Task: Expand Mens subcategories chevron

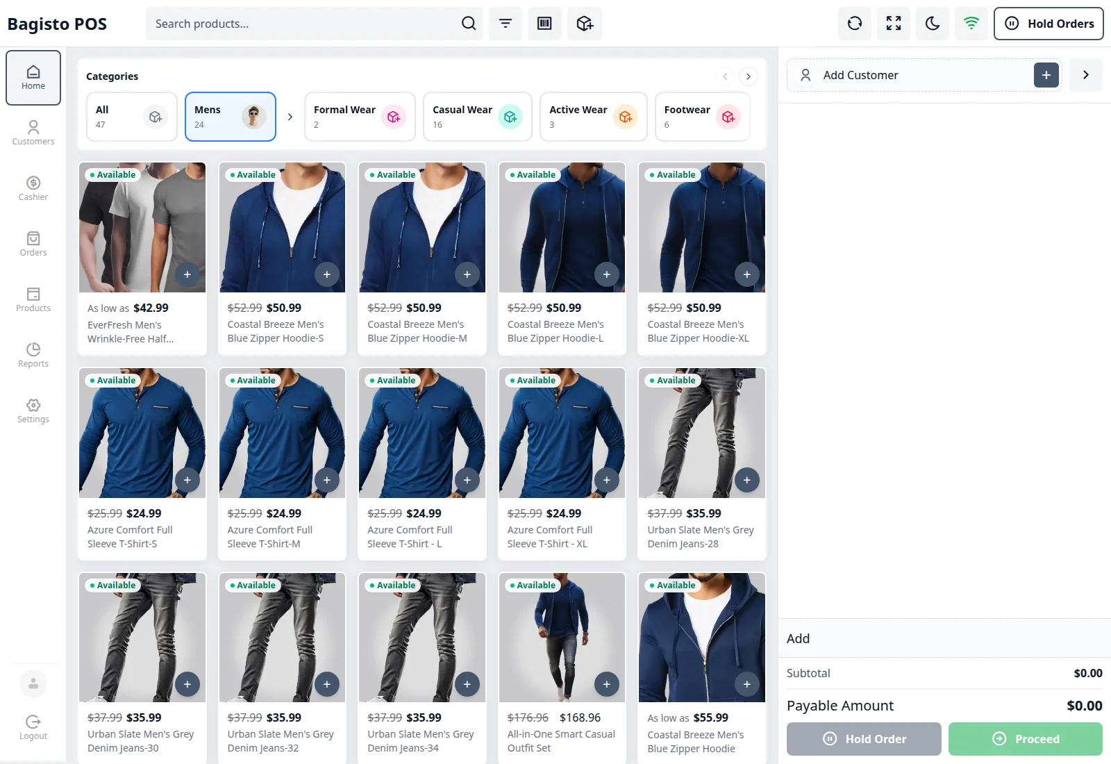Action: pyautogui.click(x=290, y=117)
